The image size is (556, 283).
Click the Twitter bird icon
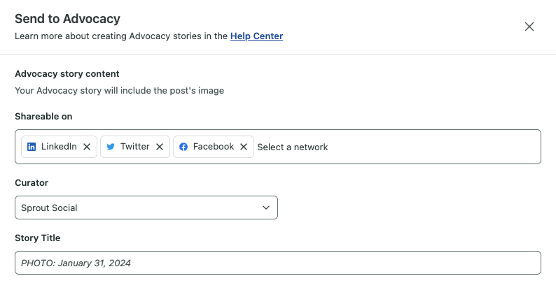coord(110,147)
